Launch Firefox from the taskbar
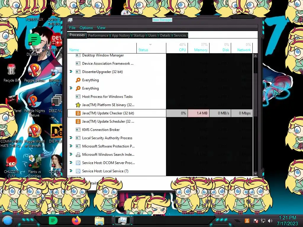The width and height of the screenshot is (303, 227). click(x=76, y=220)
